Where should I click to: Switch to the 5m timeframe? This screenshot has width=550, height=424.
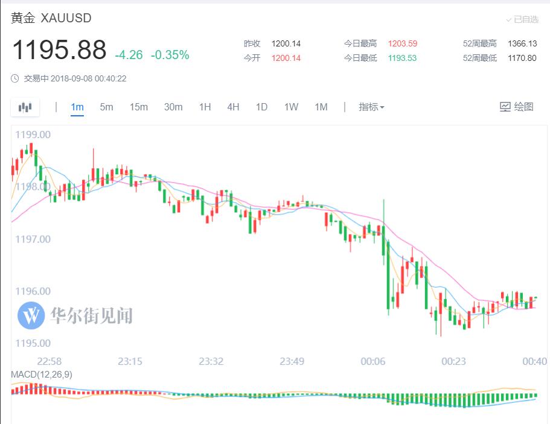[x=106, y=107]
